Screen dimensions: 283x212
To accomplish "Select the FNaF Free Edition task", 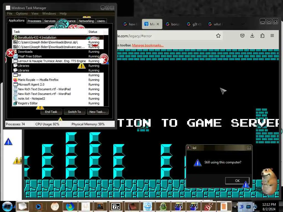I will pos(58,56).
